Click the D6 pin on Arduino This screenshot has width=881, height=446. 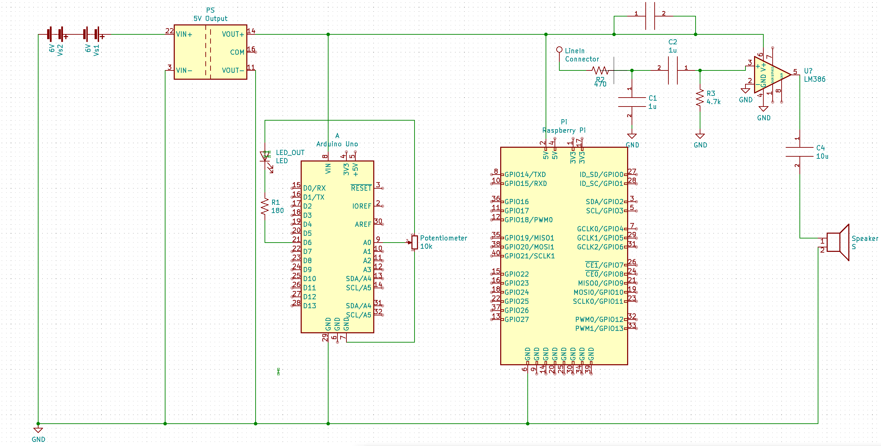click(x=307, y=243)
